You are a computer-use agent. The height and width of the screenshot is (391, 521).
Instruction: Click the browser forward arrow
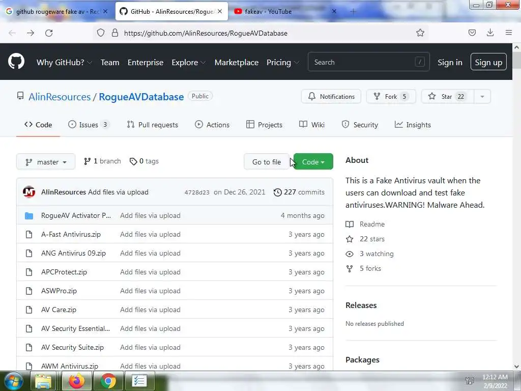[31, 33]
